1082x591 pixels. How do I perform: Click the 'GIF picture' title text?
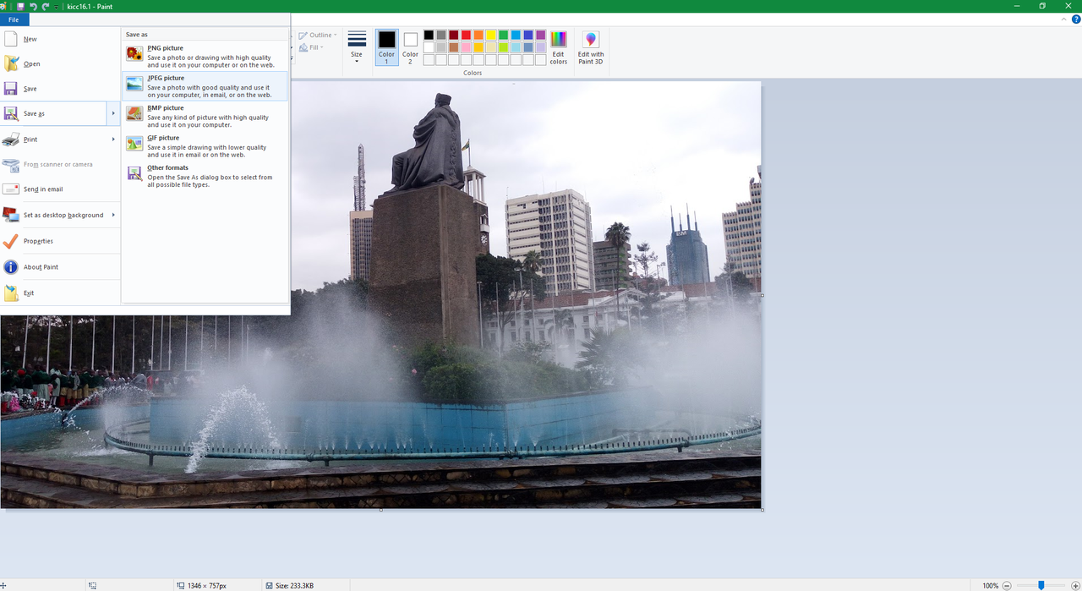click(163, 138)
